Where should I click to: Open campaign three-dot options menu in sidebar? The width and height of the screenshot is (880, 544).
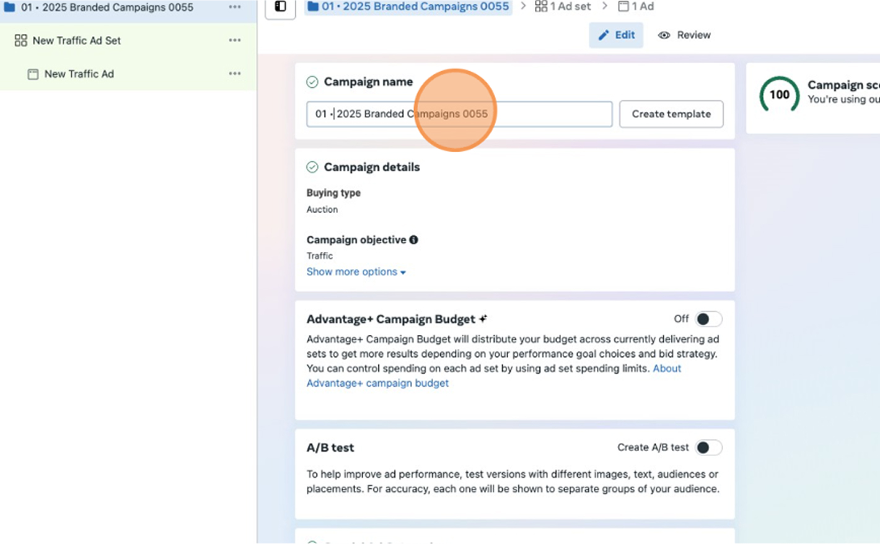coord(235,7)
